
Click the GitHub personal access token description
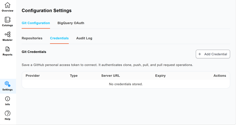click(107, 65)
